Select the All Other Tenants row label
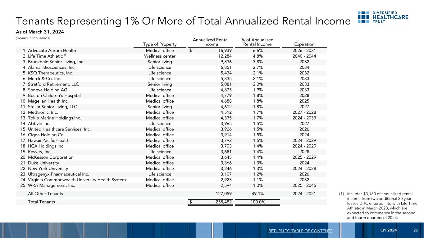 [45, 194]
